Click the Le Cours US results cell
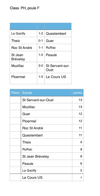 58,79
